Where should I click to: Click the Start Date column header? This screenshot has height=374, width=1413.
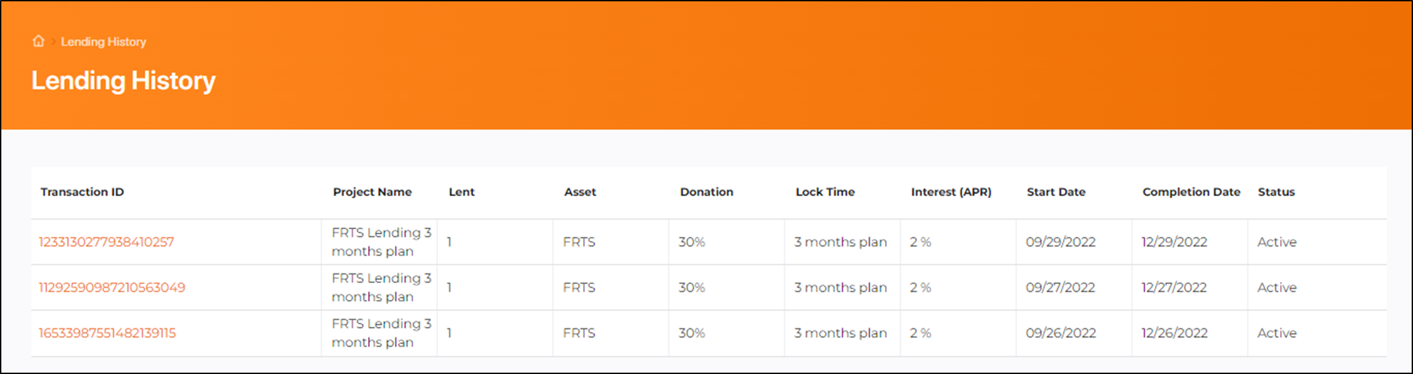[x=1056, y=192]
